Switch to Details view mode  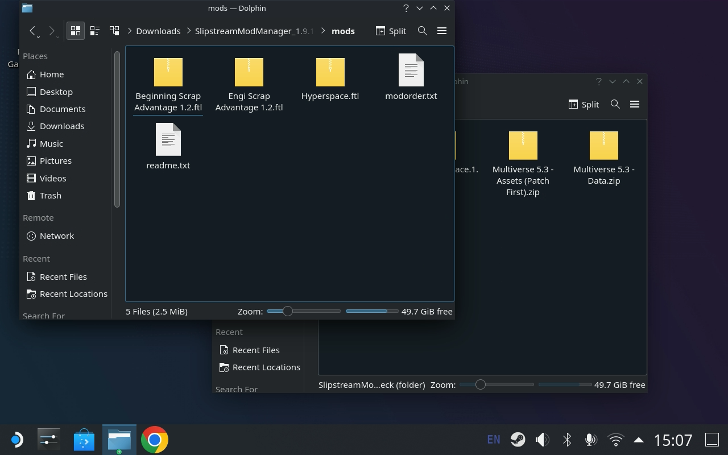click(114, 31)
